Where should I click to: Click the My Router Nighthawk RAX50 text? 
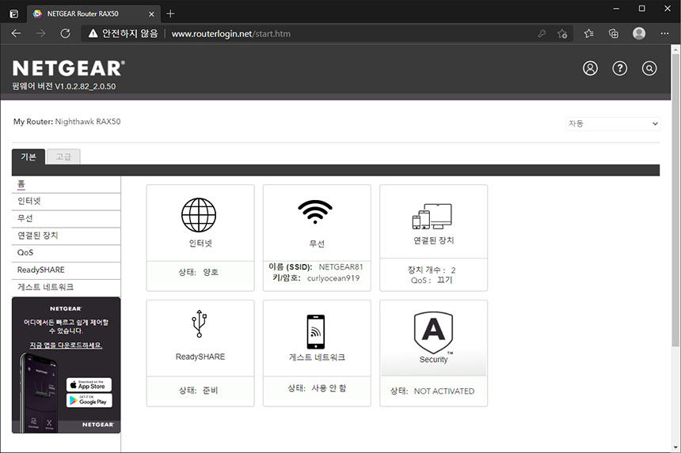tap(67, 122)
